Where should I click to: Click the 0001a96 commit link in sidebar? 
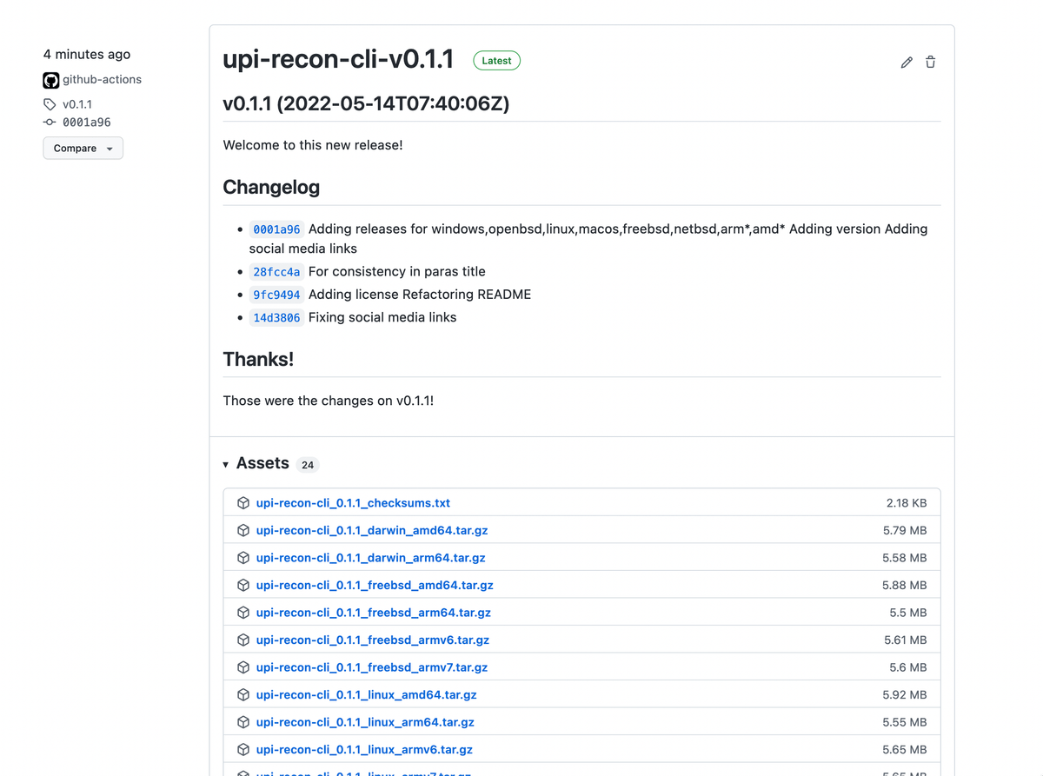click(x=86, y=123)
